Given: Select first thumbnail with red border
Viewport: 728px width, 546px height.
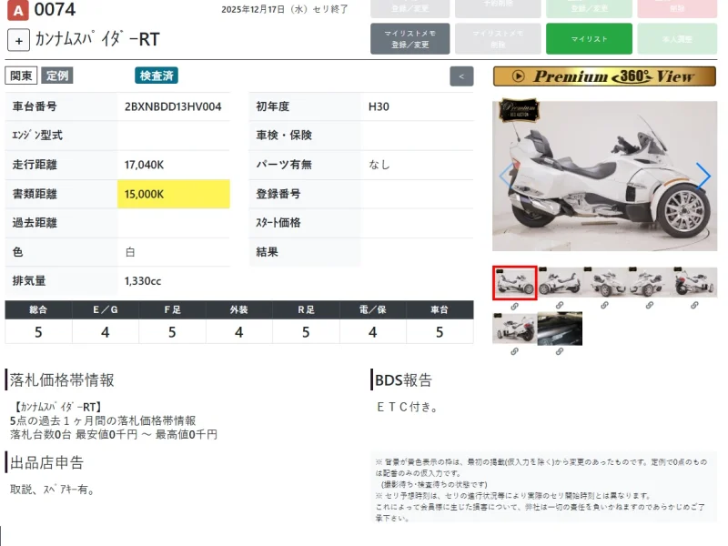Looking at the screenshot, I should tap(515, 283).
